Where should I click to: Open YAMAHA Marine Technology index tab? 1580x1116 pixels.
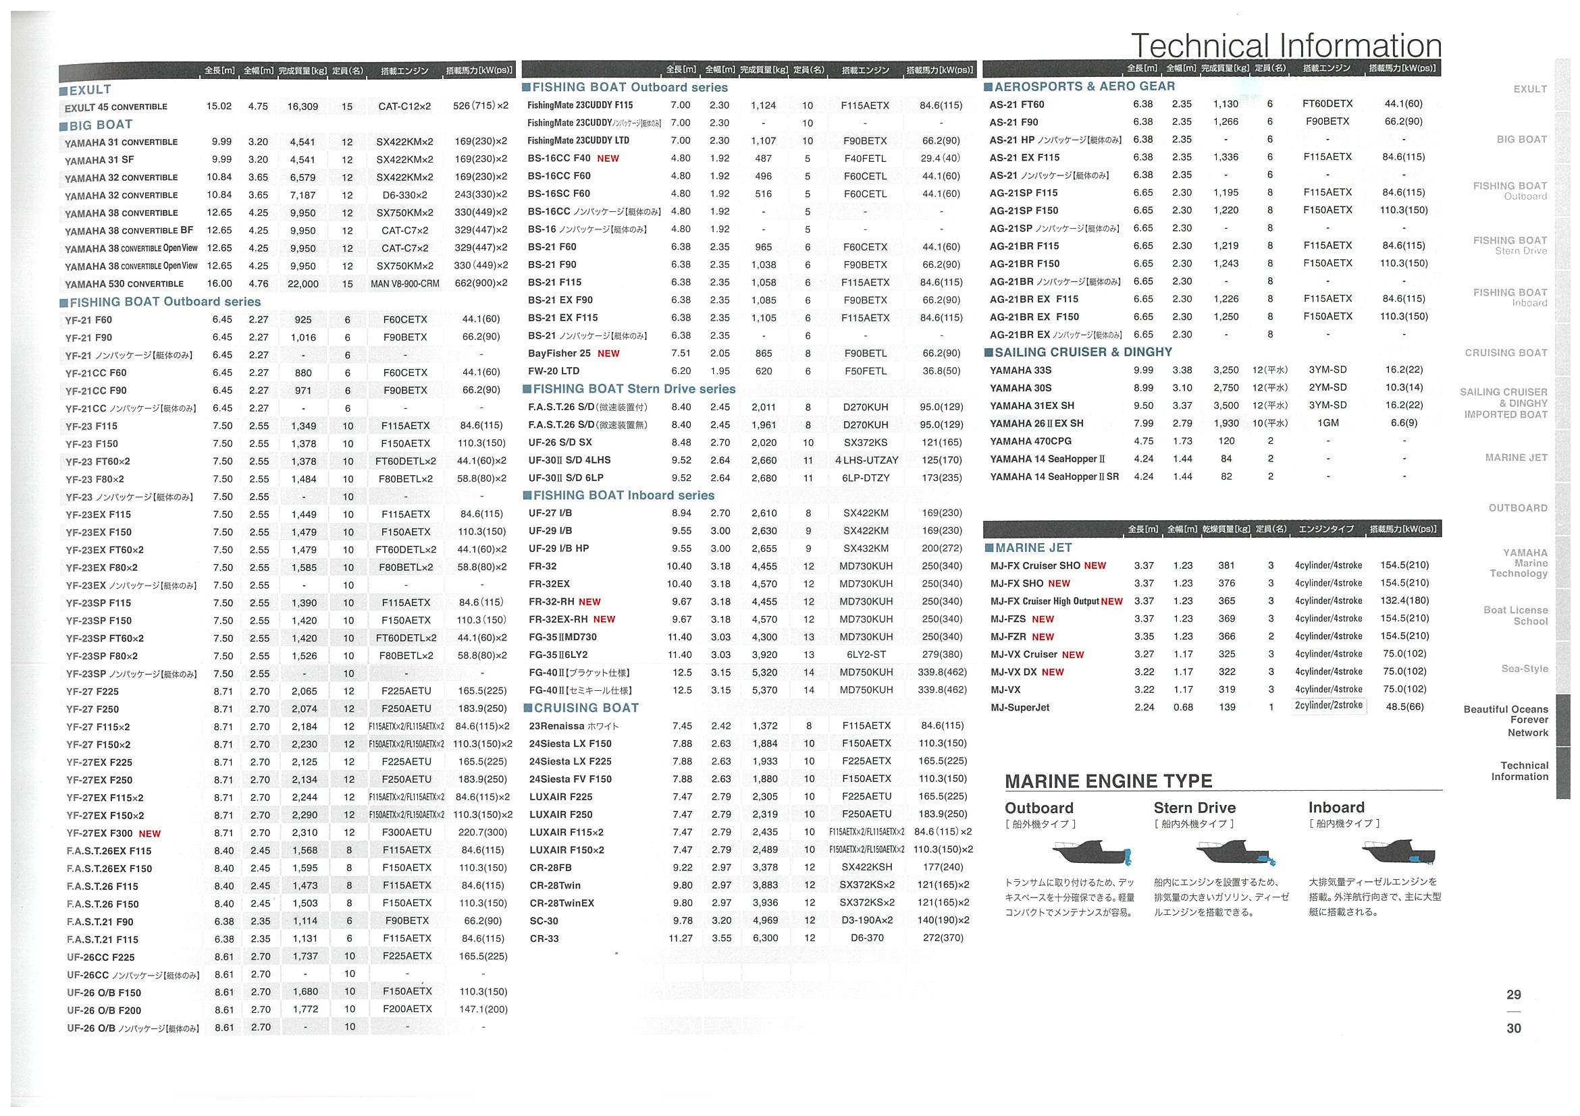pyautogui.click(x=1519, y=563)
